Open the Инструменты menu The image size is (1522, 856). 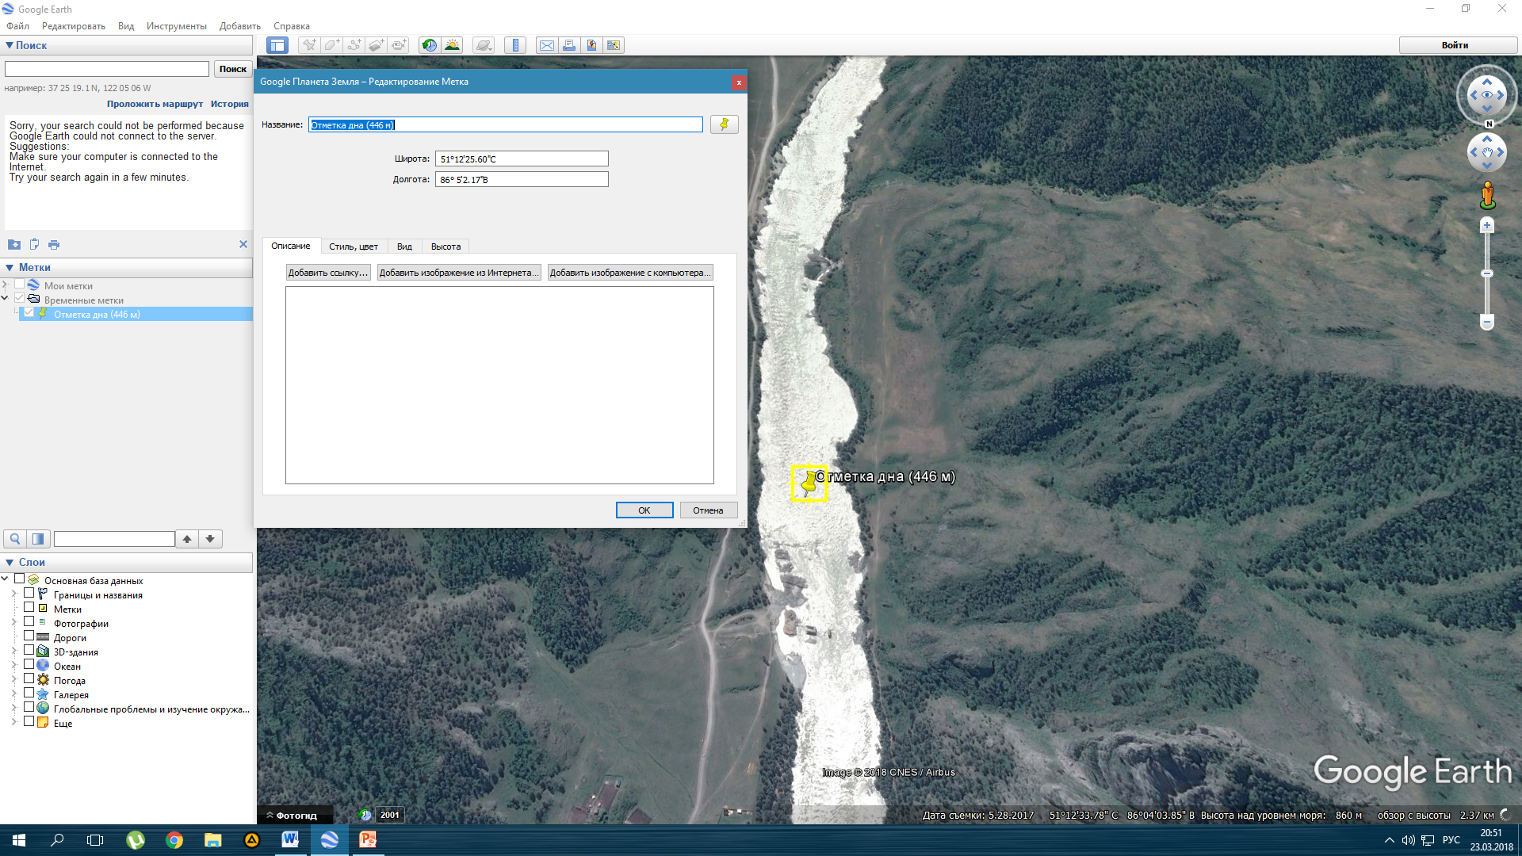pos(176,26)
